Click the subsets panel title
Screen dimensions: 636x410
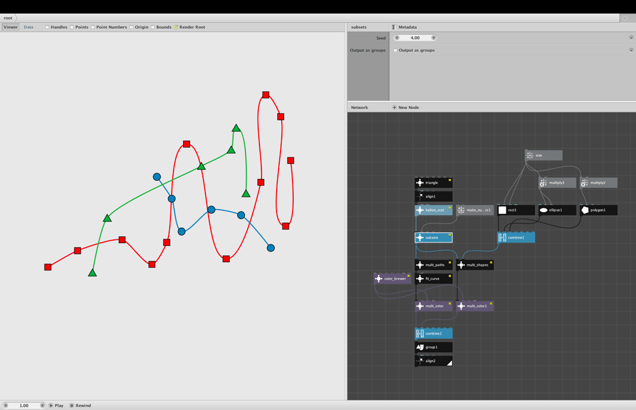pos(359,27)
